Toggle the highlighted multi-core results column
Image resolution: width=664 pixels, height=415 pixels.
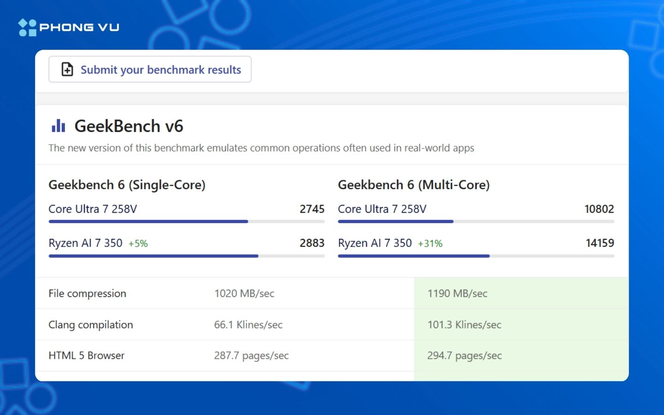[521, 324]
